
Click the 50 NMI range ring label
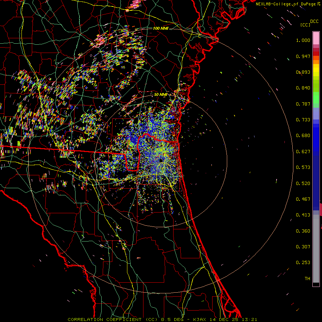click(161, 95)
